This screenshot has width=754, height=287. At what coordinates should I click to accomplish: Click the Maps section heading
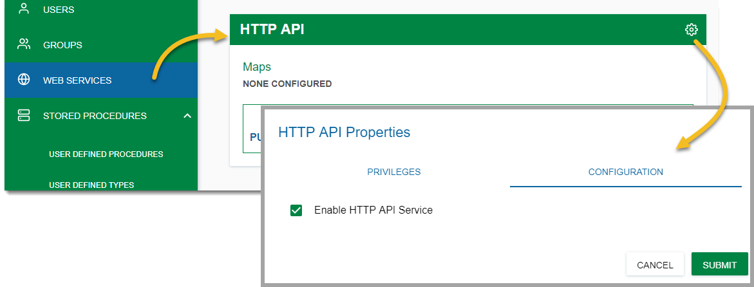[257, 66]
